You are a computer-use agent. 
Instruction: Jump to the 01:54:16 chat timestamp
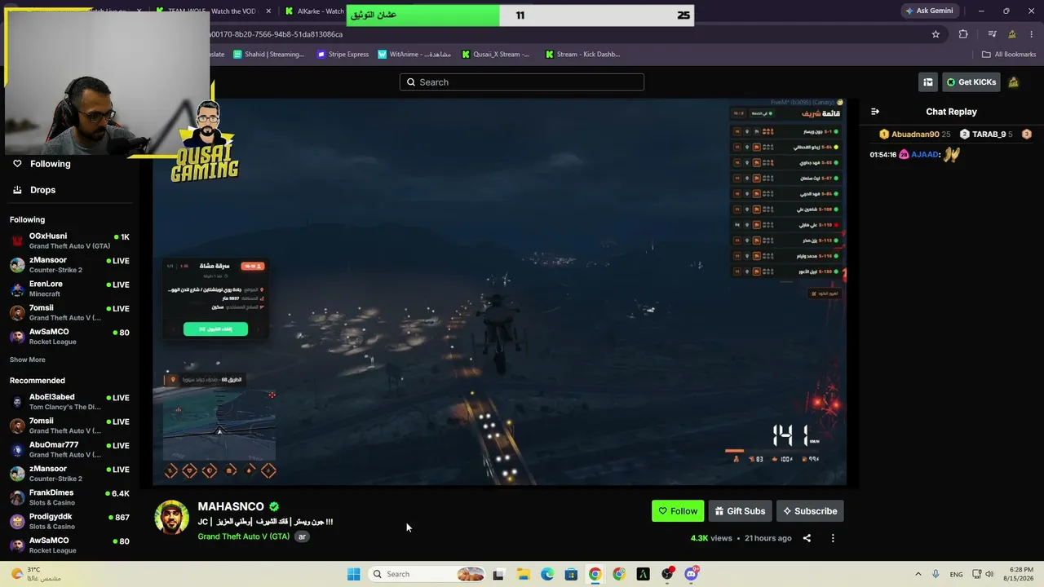(x=883, y=154)
